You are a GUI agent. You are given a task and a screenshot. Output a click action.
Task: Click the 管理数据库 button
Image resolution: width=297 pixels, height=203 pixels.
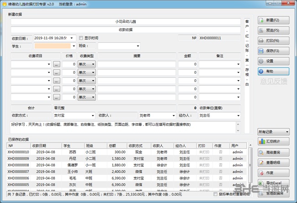pyautogui.click(x=274, y=193)
